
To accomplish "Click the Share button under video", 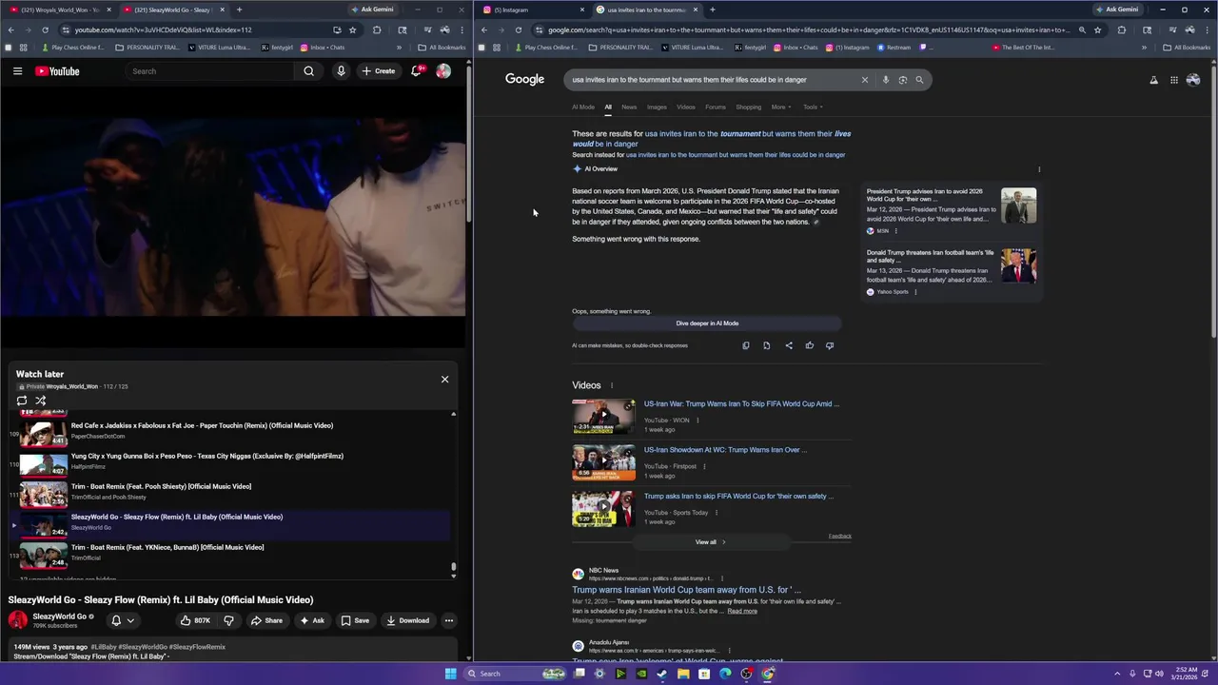I will pyautogui.click(x=266, y=620).
